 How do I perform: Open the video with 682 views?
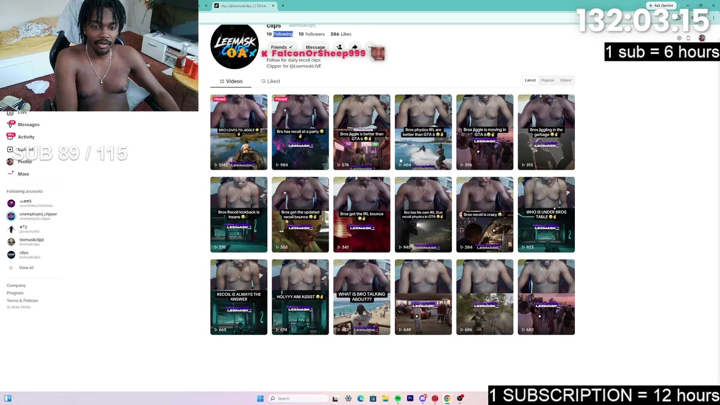546,297
